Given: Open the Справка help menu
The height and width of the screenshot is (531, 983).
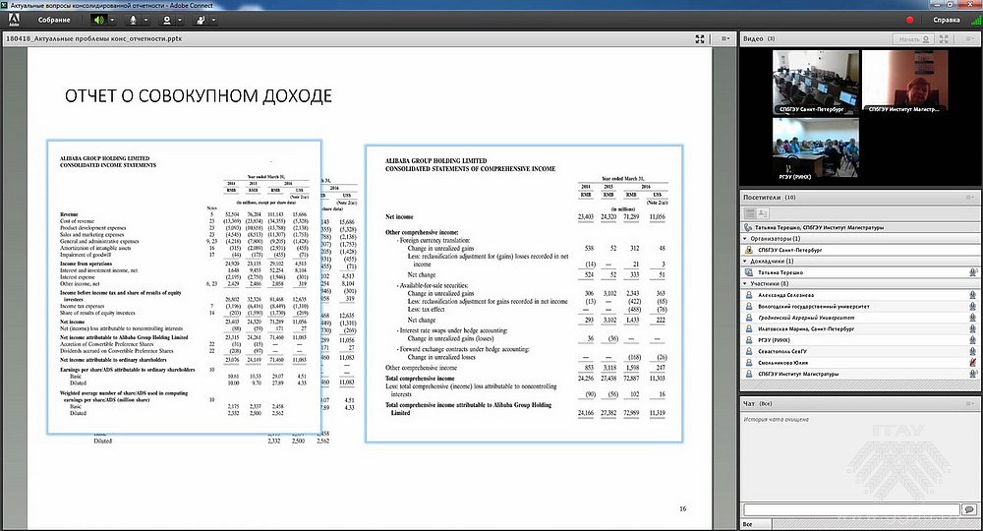Looking at the screenshot, I should coord(946,20).
